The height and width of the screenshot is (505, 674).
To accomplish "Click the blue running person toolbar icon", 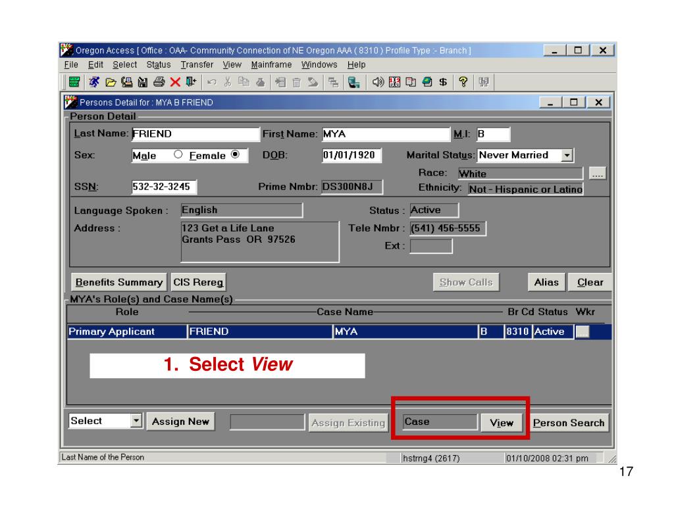I will tap(94, 82).
